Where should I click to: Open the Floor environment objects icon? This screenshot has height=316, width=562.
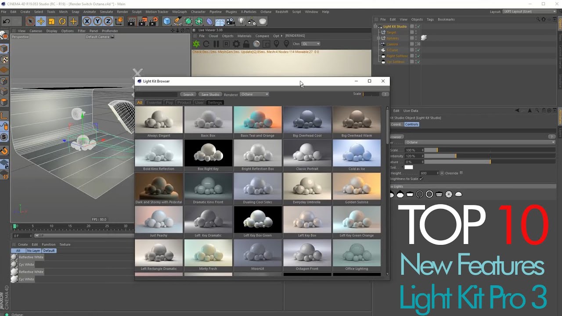coord(220,21)
